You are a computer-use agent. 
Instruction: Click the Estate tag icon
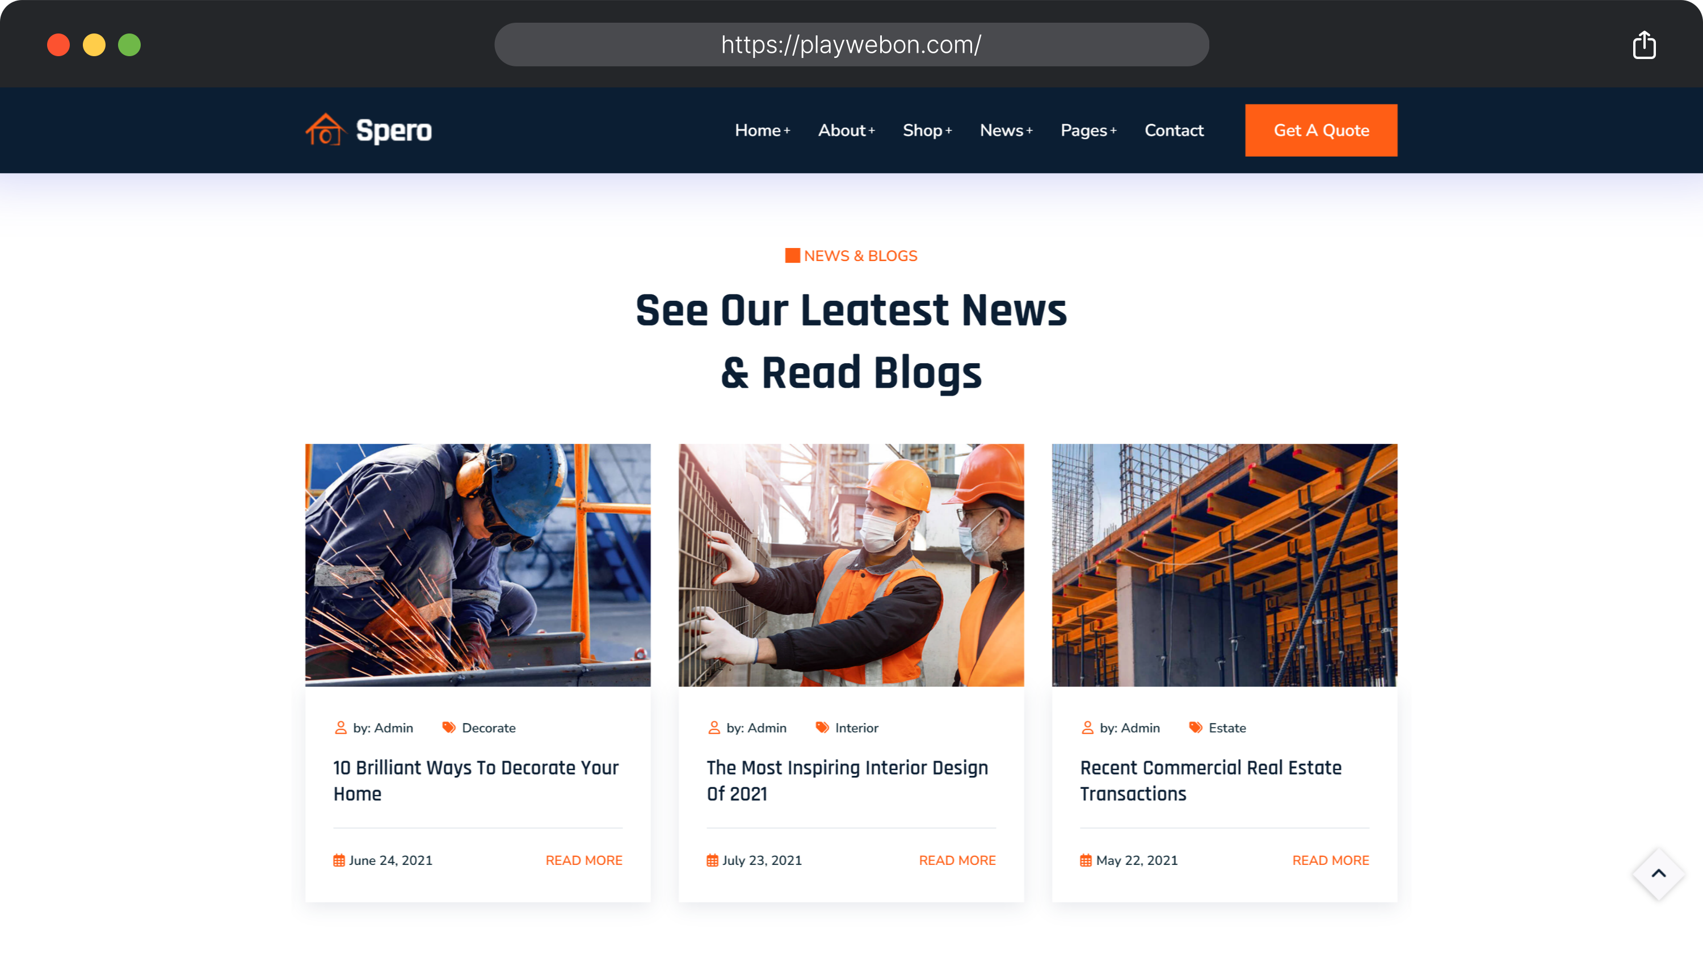click(1195, 727)
